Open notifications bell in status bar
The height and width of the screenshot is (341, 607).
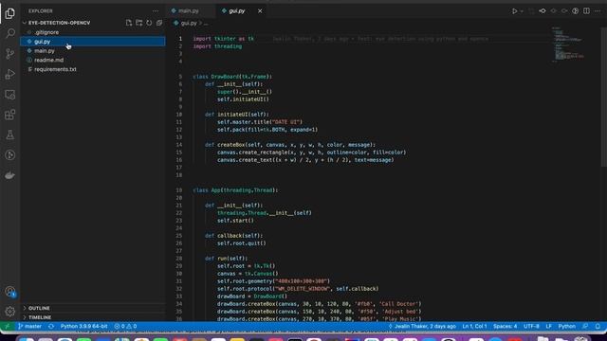[598, 326]
